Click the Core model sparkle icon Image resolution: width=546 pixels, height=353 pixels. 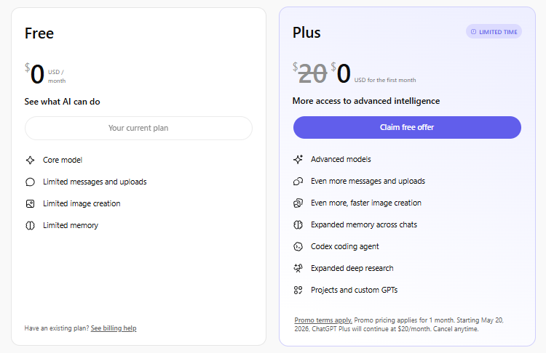(30, 160)
